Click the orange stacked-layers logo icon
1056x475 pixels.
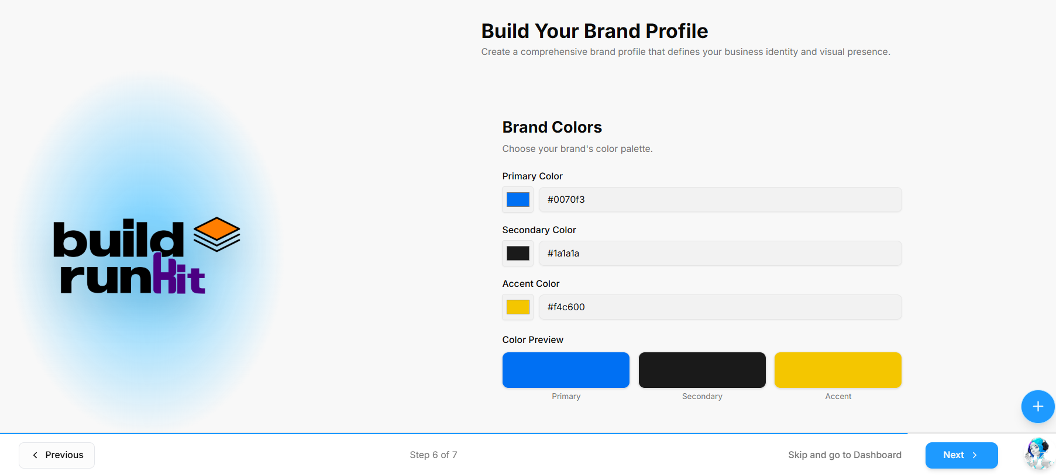click(217, 234)
